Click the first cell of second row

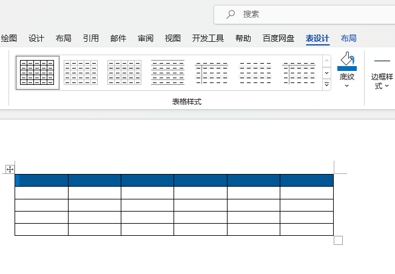pos(42,193)
